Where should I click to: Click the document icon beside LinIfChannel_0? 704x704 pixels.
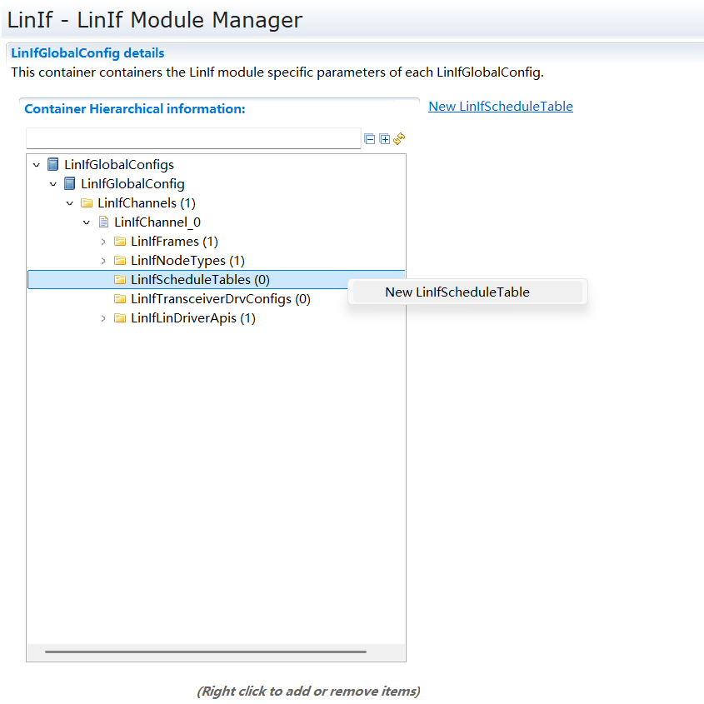coord(103,222)
